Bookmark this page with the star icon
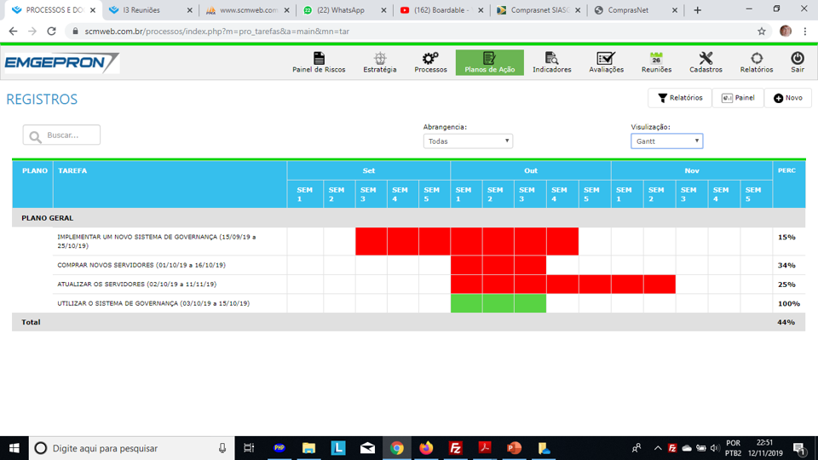818x460 pixels. [x=762, y=31]
